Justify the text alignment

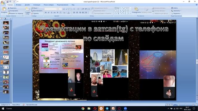(83, 13)
